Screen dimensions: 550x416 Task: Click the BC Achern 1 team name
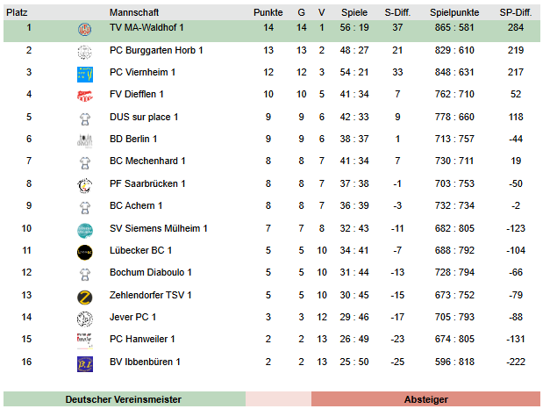pyautogui.click(x=136, y=206)
